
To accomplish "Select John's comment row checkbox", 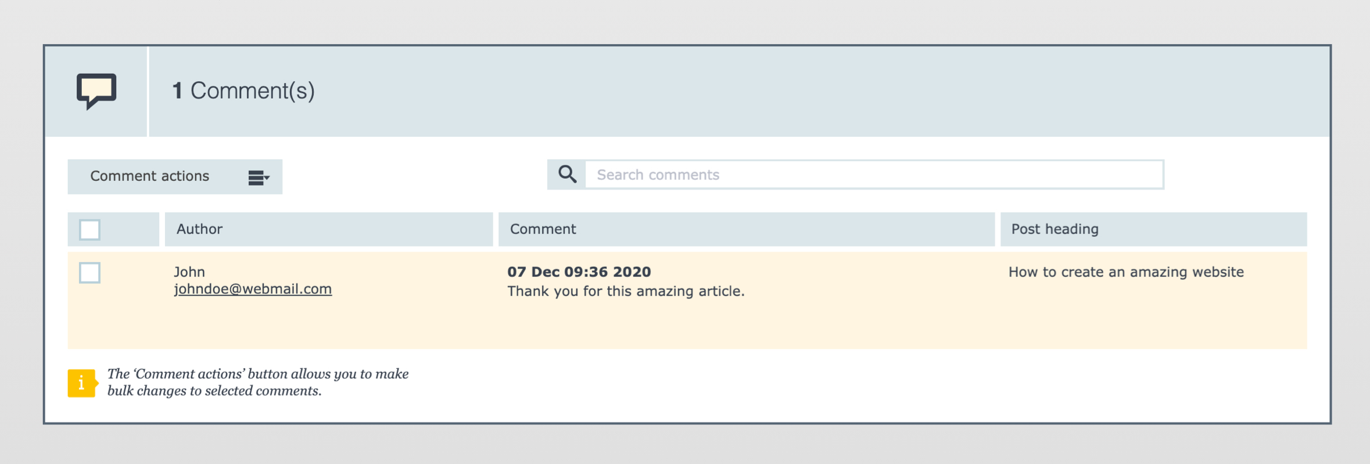I will pyautogui.click(x=90, y=273).
